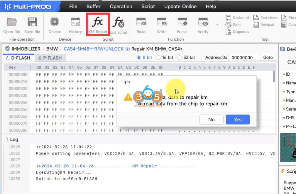Image resolution: width=296 pixels, height=194 pixels.
Task: Switch to the P-FLASH tab
Action: click(50, 58)
